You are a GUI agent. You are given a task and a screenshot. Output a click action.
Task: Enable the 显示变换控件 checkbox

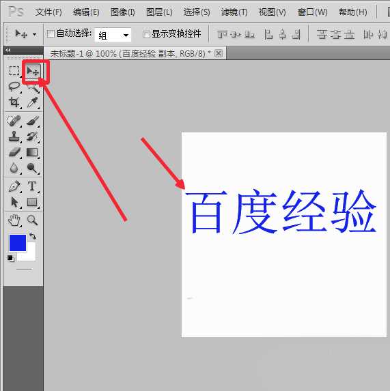146,34
